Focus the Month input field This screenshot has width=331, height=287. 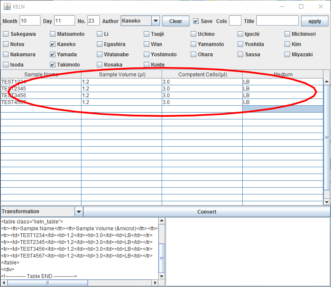pos(30,20)
